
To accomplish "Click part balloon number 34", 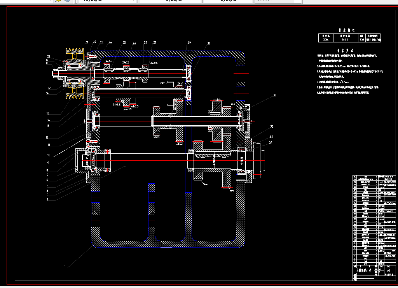I will 271,142.
